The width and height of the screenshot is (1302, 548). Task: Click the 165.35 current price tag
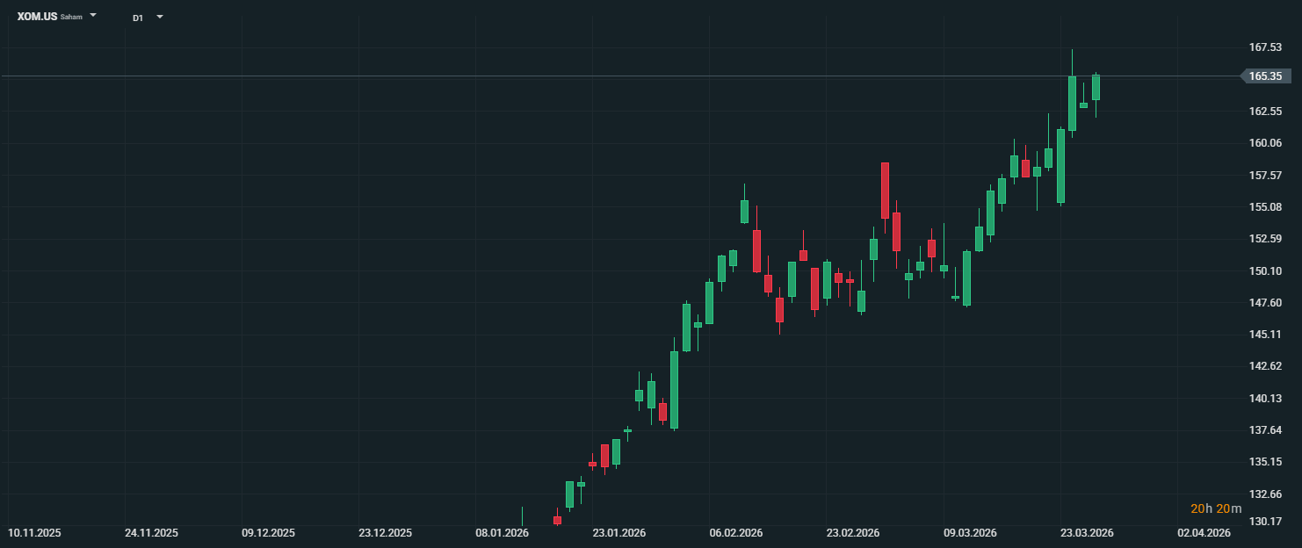(1265, 76)
